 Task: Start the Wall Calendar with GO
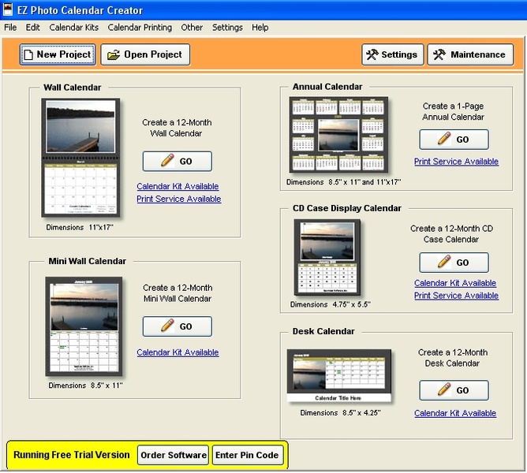pyautogui.click(x=178, y=162)
